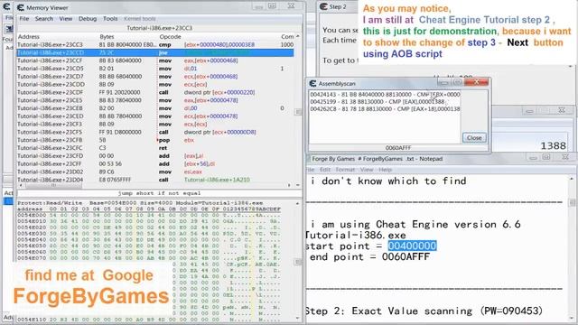This screenshot has height=325, width=578.
Task: Click the highlighted 00400000 text in Notepad
Action: 412,246
